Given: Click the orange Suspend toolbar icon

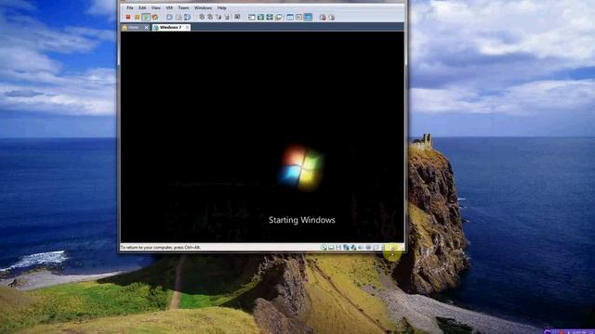Looking at the screenshot, I should click(137, 17).
